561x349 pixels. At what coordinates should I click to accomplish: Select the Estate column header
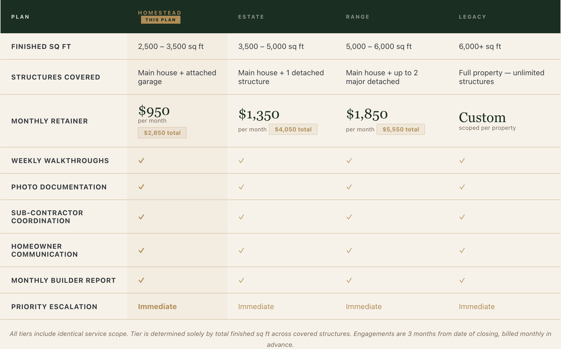click(x=251, y=17)
